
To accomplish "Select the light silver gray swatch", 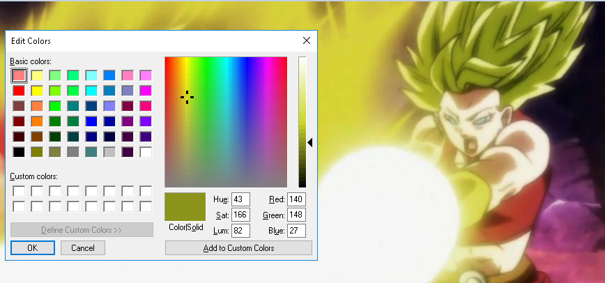I will point(109,152).
